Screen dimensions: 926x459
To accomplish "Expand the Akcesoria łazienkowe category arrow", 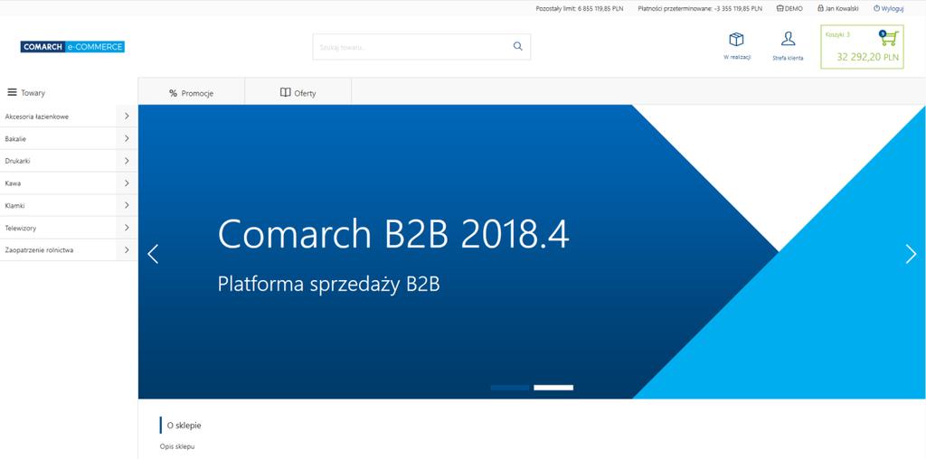I will 127,117.
